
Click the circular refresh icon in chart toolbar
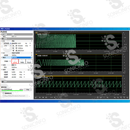pyautogui.click(x=46, y=97)
